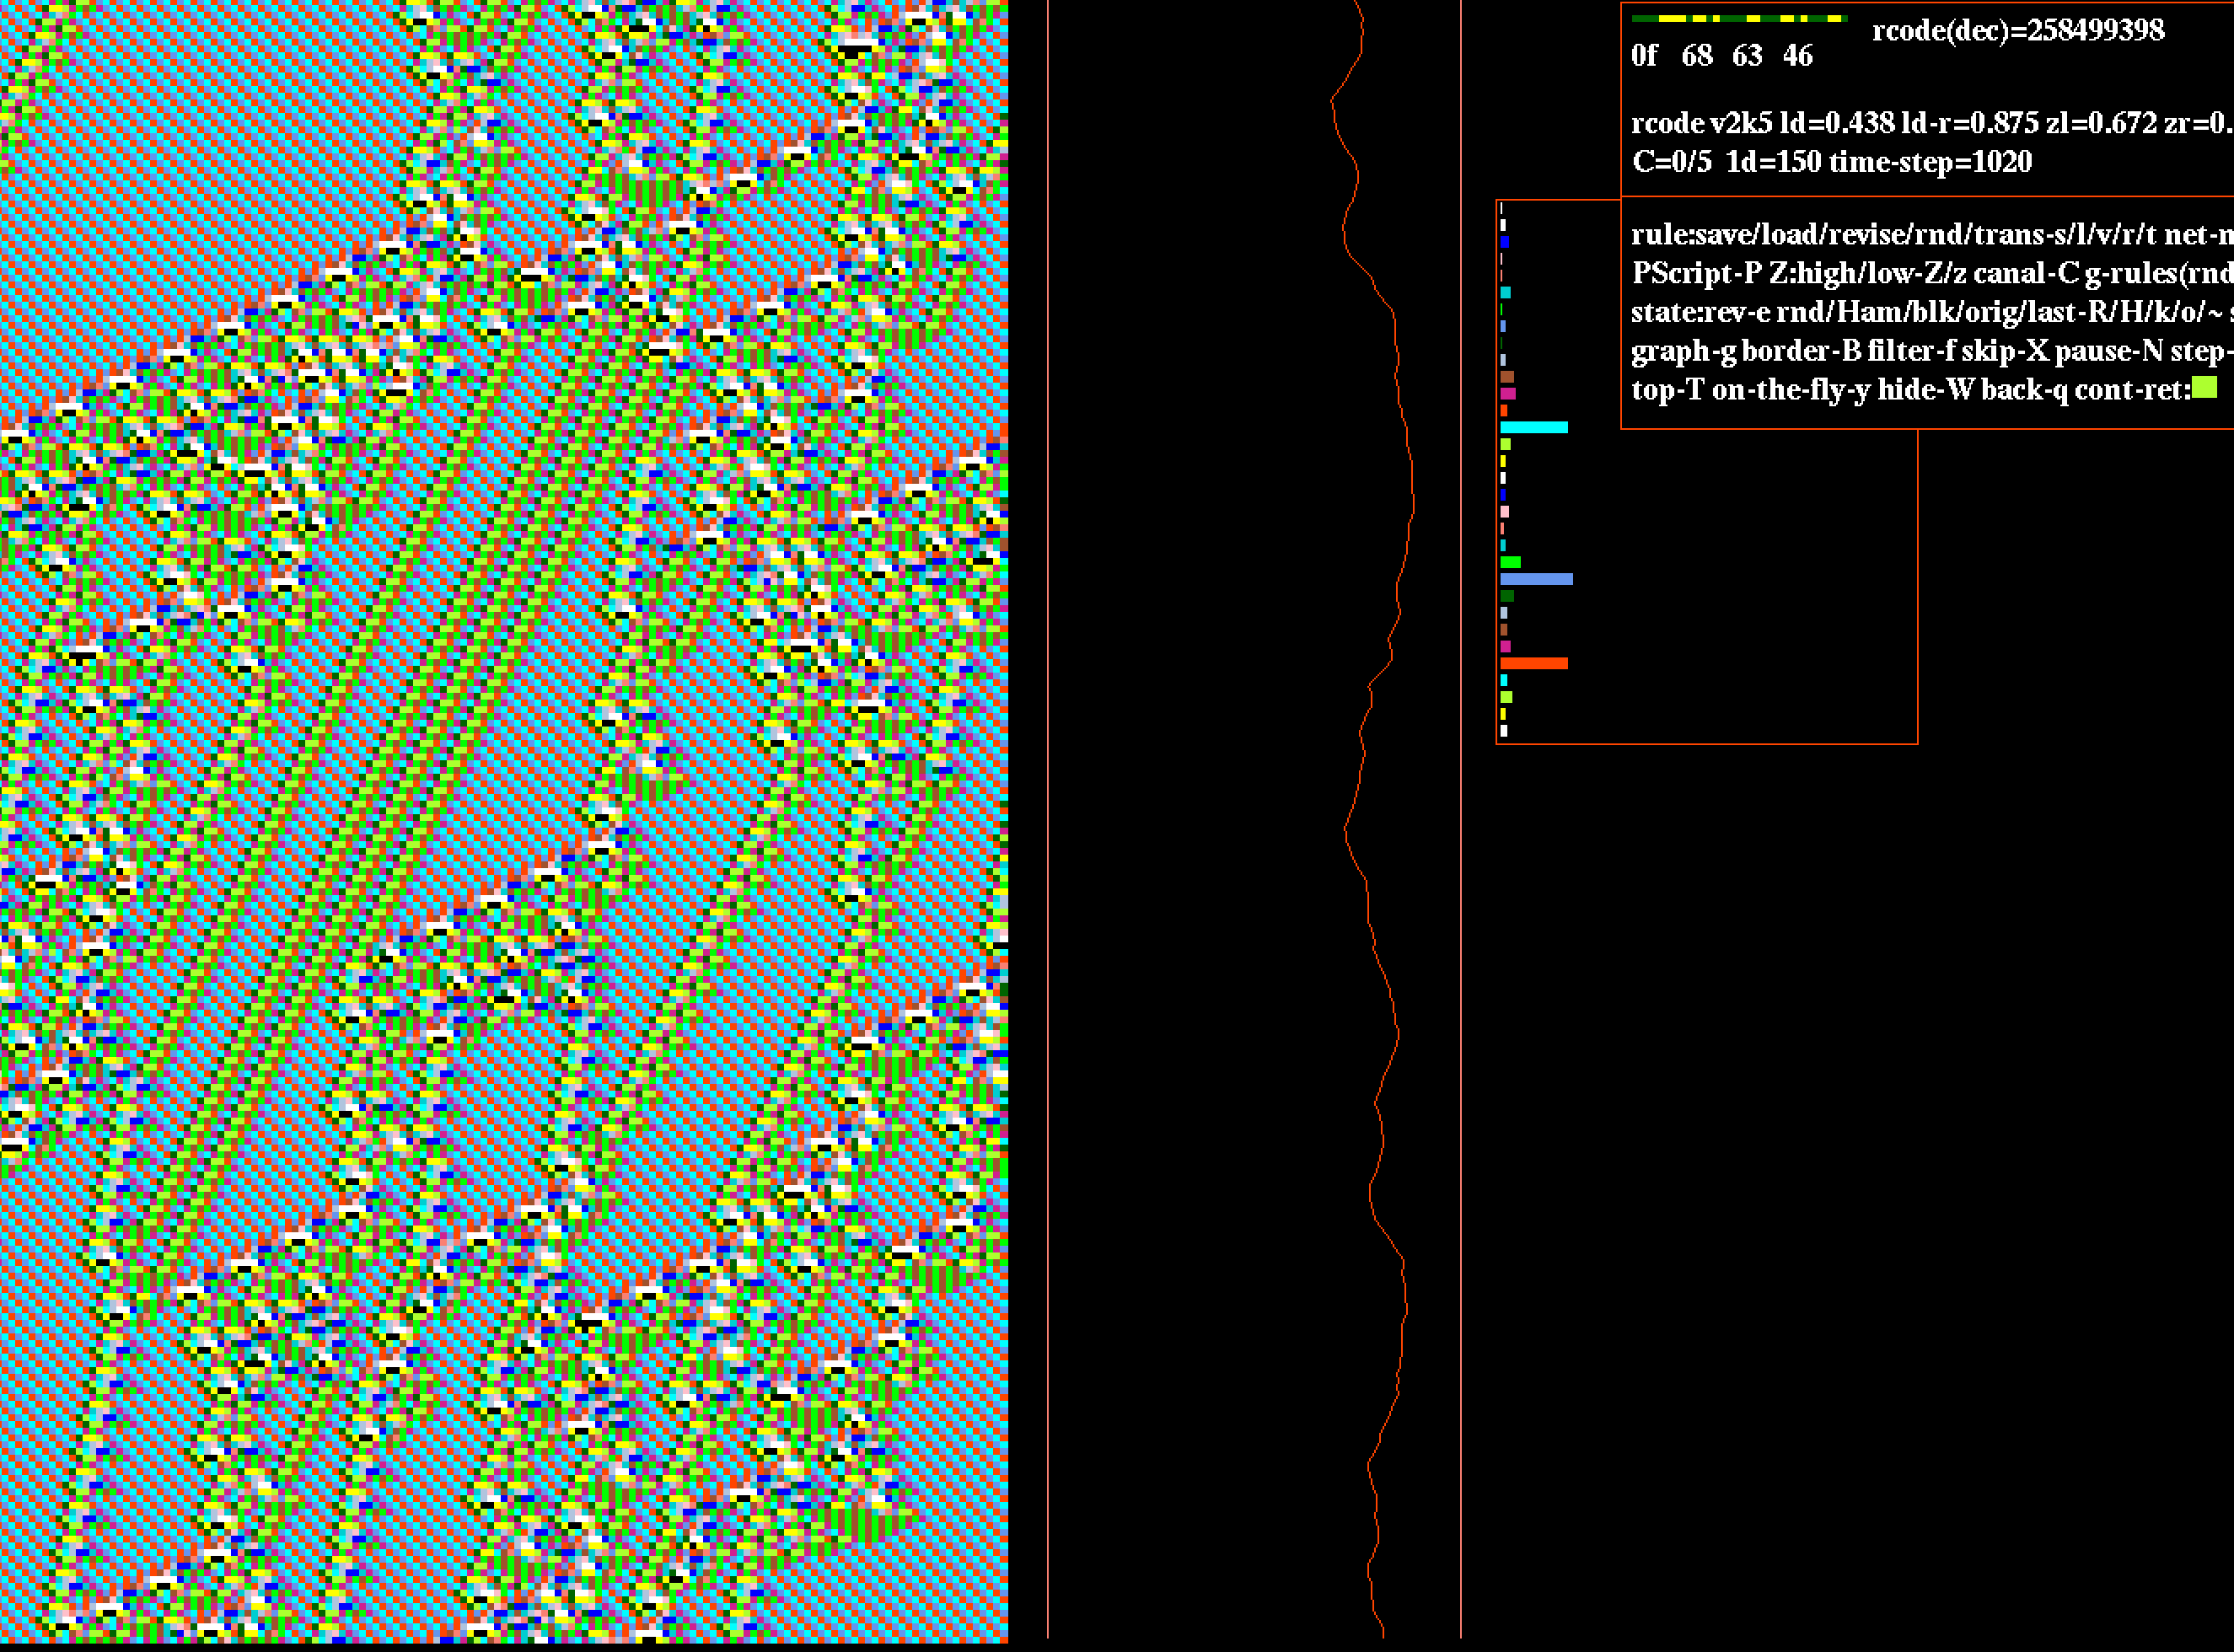This screenshot has width=2234, height=1652.
Task: Click the white bar at histogram bottom
Action: [1504, 731]
